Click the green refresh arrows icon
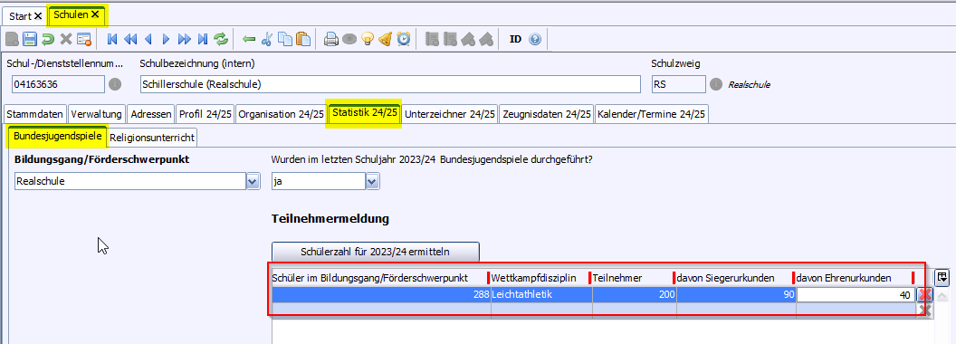 point(221,40)
